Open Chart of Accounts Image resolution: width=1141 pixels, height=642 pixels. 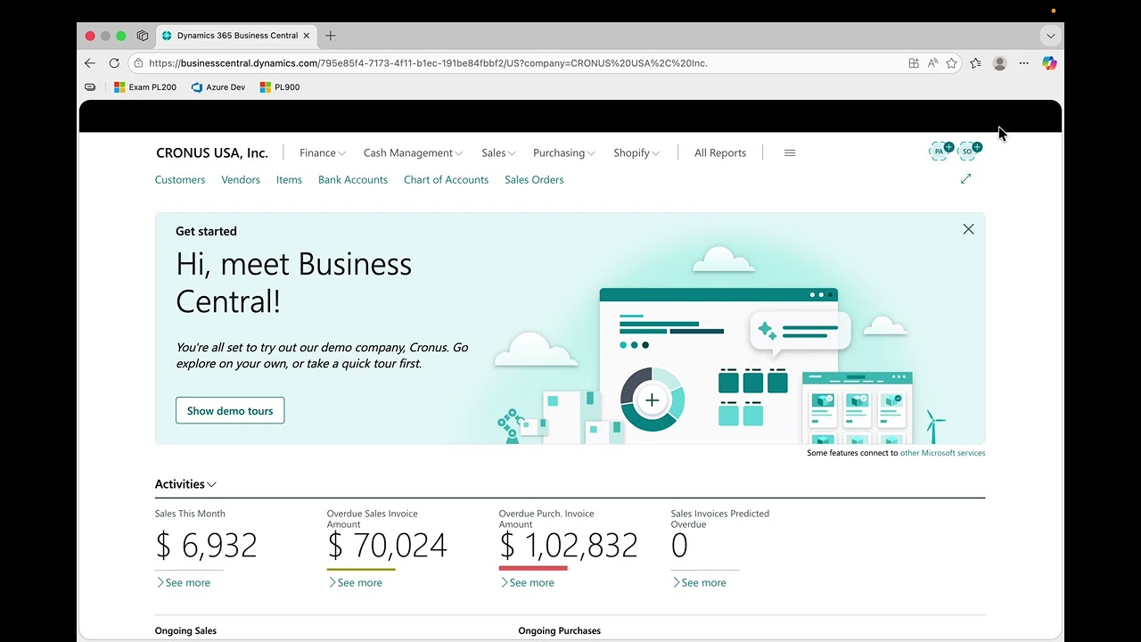click(446, 179)
